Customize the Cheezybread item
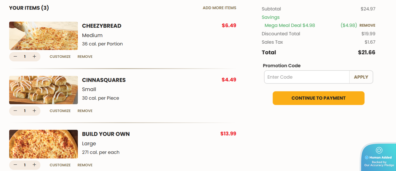 [x=60, y=57]
